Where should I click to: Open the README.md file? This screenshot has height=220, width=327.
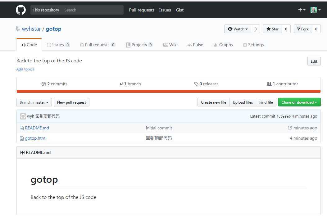37,128
